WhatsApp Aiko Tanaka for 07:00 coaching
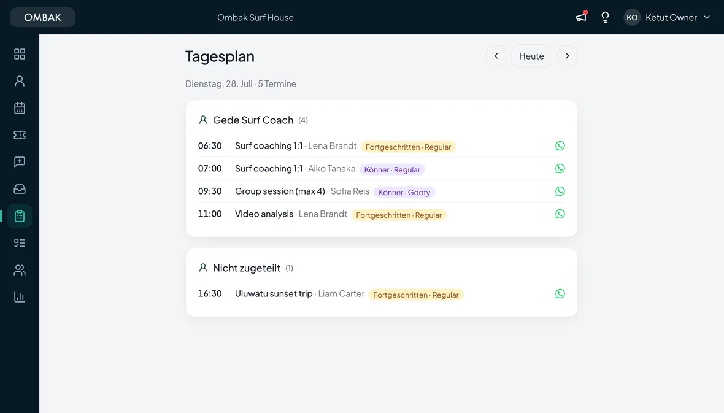The image size is (724, 413). 560,169
